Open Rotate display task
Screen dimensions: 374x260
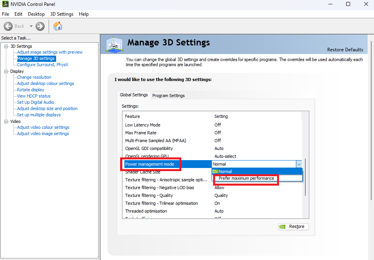[31, 90]
